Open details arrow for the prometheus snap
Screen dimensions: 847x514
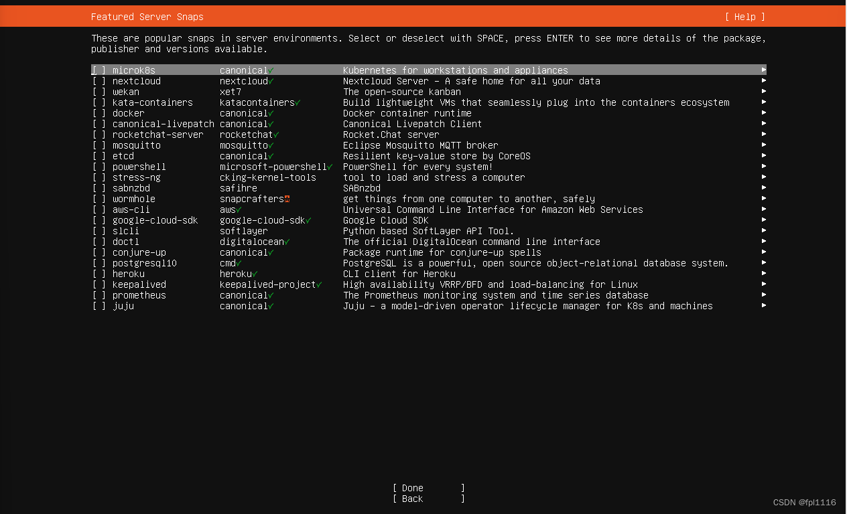[x=763, y=295]
